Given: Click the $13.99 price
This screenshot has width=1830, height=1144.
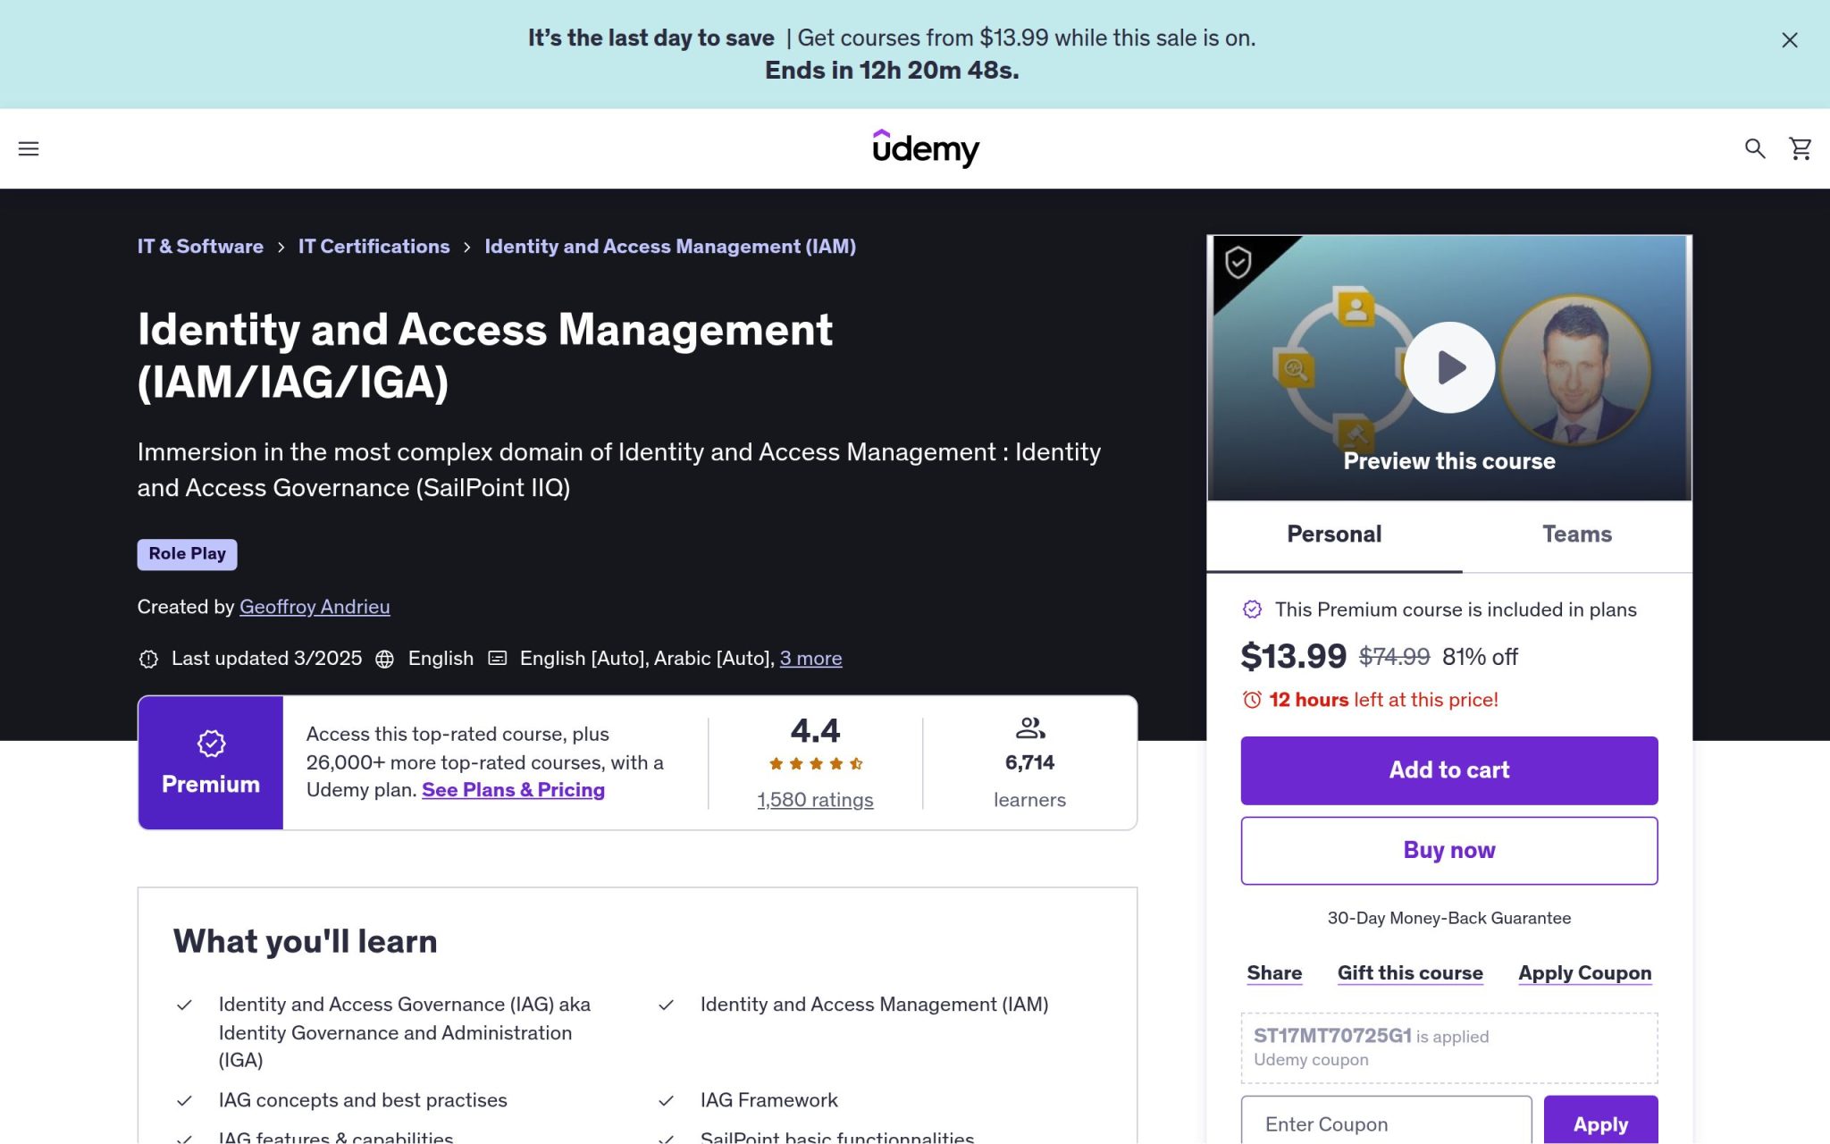Looking at the screenshot, I should pos(1293,657).
